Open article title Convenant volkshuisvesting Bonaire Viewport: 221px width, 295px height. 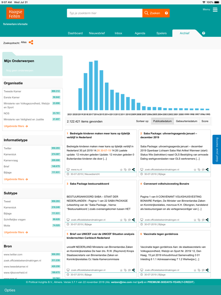(166, 184)
